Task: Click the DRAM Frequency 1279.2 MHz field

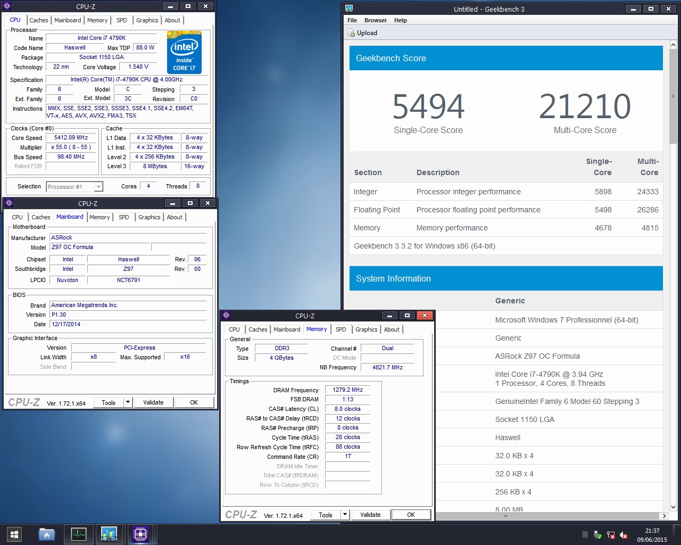Action: [348, 390]
